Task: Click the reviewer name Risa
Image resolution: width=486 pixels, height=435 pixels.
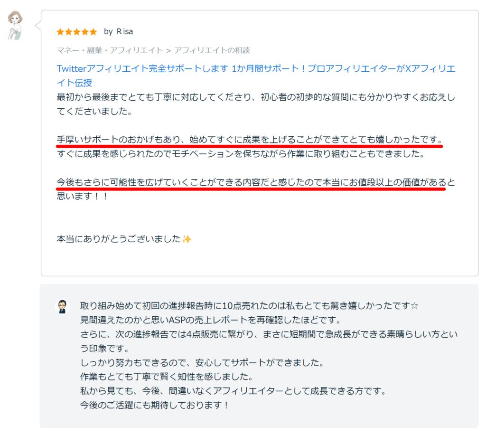Action: pos(124,31)
